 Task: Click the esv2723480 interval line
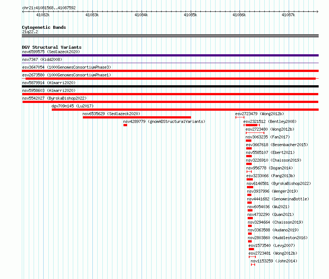point(255,133)
